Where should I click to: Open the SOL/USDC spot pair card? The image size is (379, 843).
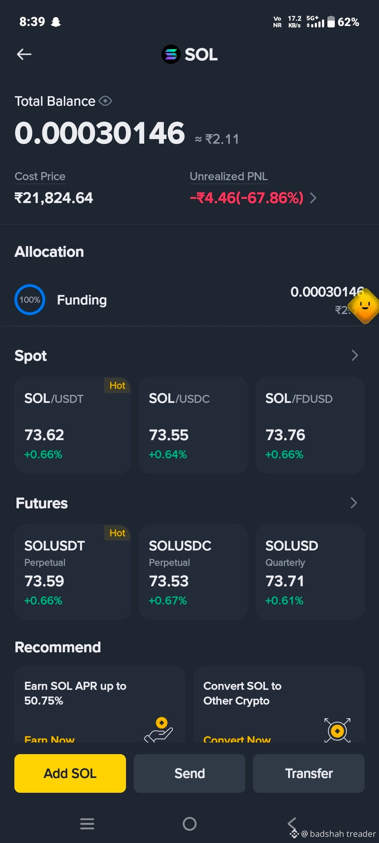coord(193,425)
